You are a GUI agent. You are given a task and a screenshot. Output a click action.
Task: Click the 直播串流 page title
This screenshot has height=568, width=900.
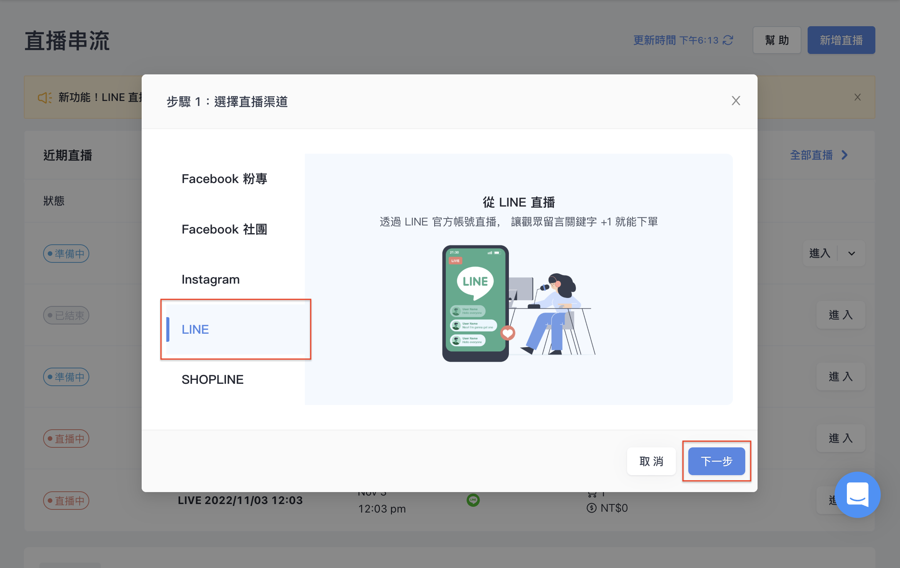67,41
